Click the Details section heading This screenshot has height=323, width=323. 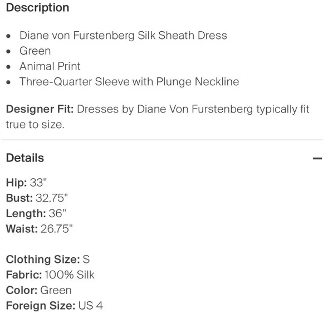(x=25, y=158)
